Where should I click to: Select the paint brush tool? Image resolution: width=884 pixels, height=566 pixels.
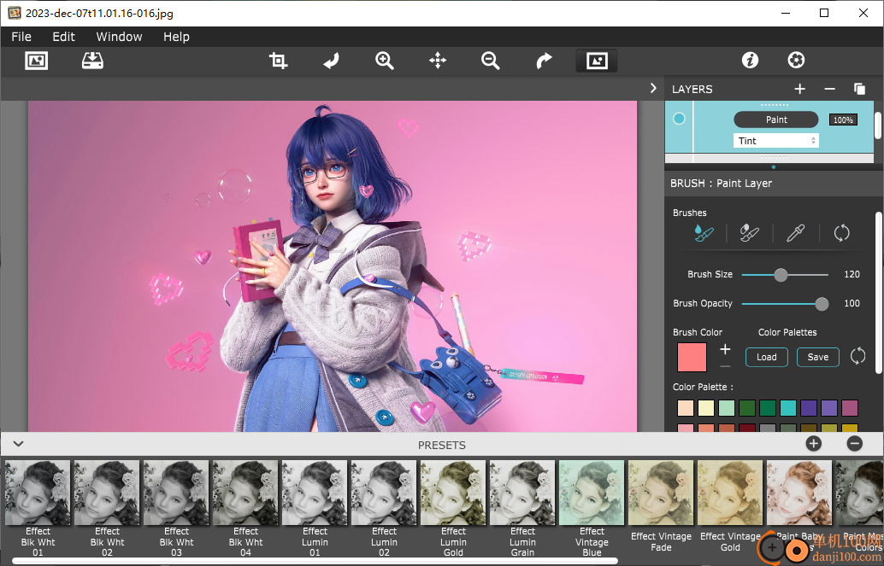click(x=704, y=232)
